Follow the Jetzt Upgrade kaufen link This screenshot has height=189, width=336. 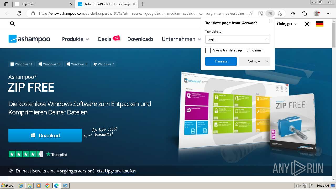(115, 171)
